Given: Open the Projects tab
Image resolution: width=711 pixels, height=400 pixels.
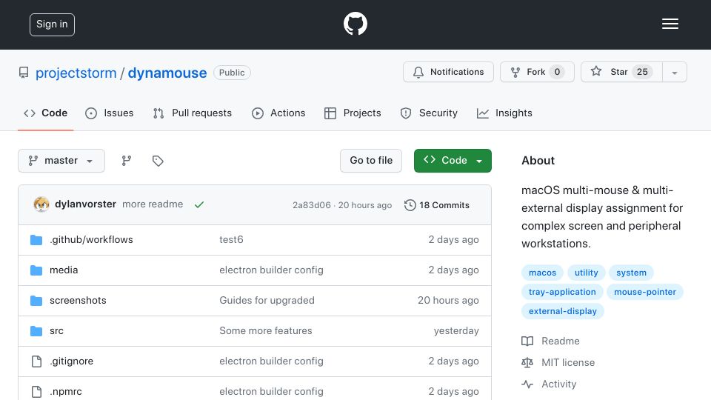Looking at the screenshot, I should click(353, 113).
